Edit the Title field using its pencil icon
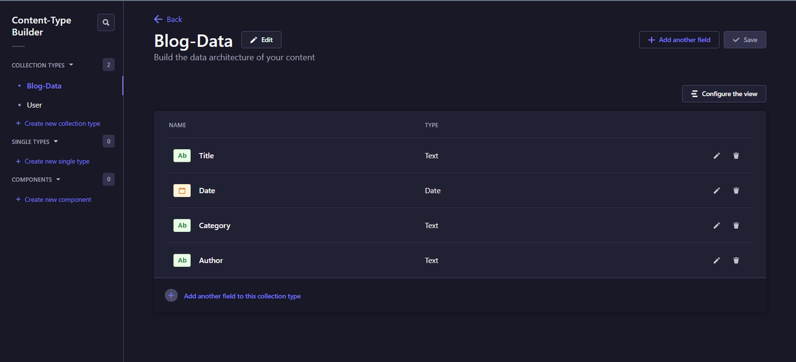This screenshot has width=796, height=362. 716,155
